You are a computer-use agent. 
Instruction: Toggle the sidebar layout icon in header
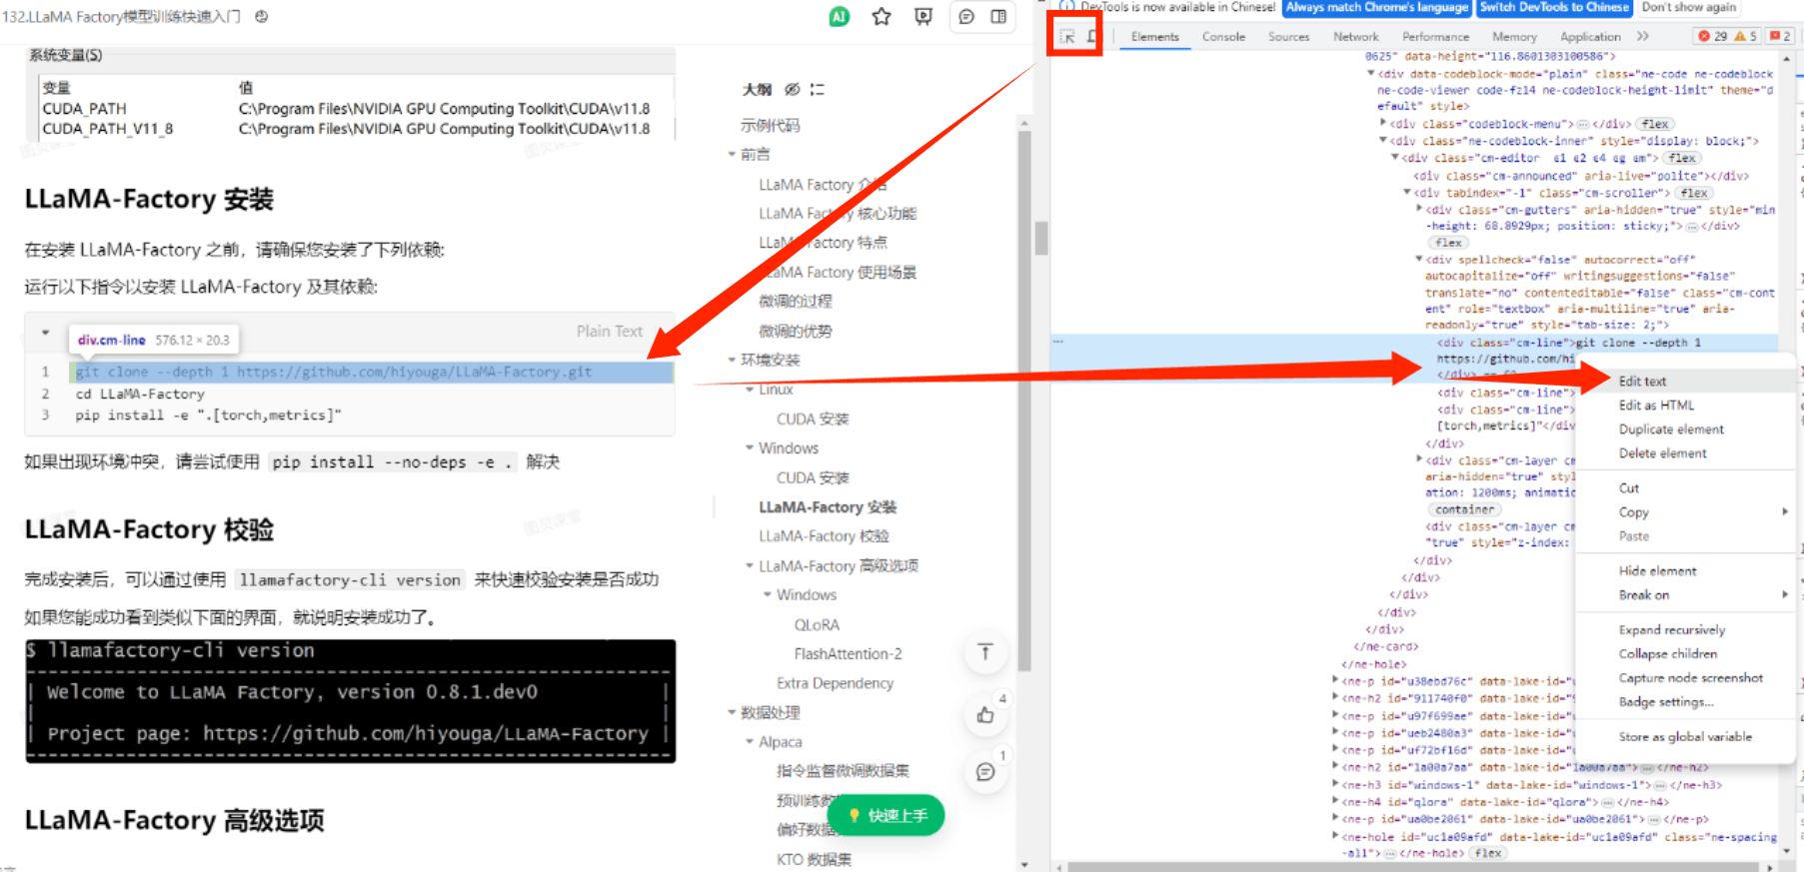coord(998,16)
